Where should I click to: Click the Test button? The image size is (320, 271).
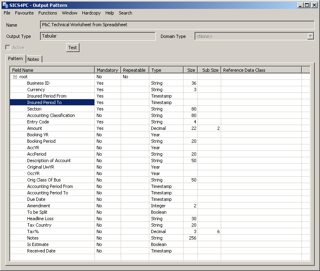click(x=73, y=48)
